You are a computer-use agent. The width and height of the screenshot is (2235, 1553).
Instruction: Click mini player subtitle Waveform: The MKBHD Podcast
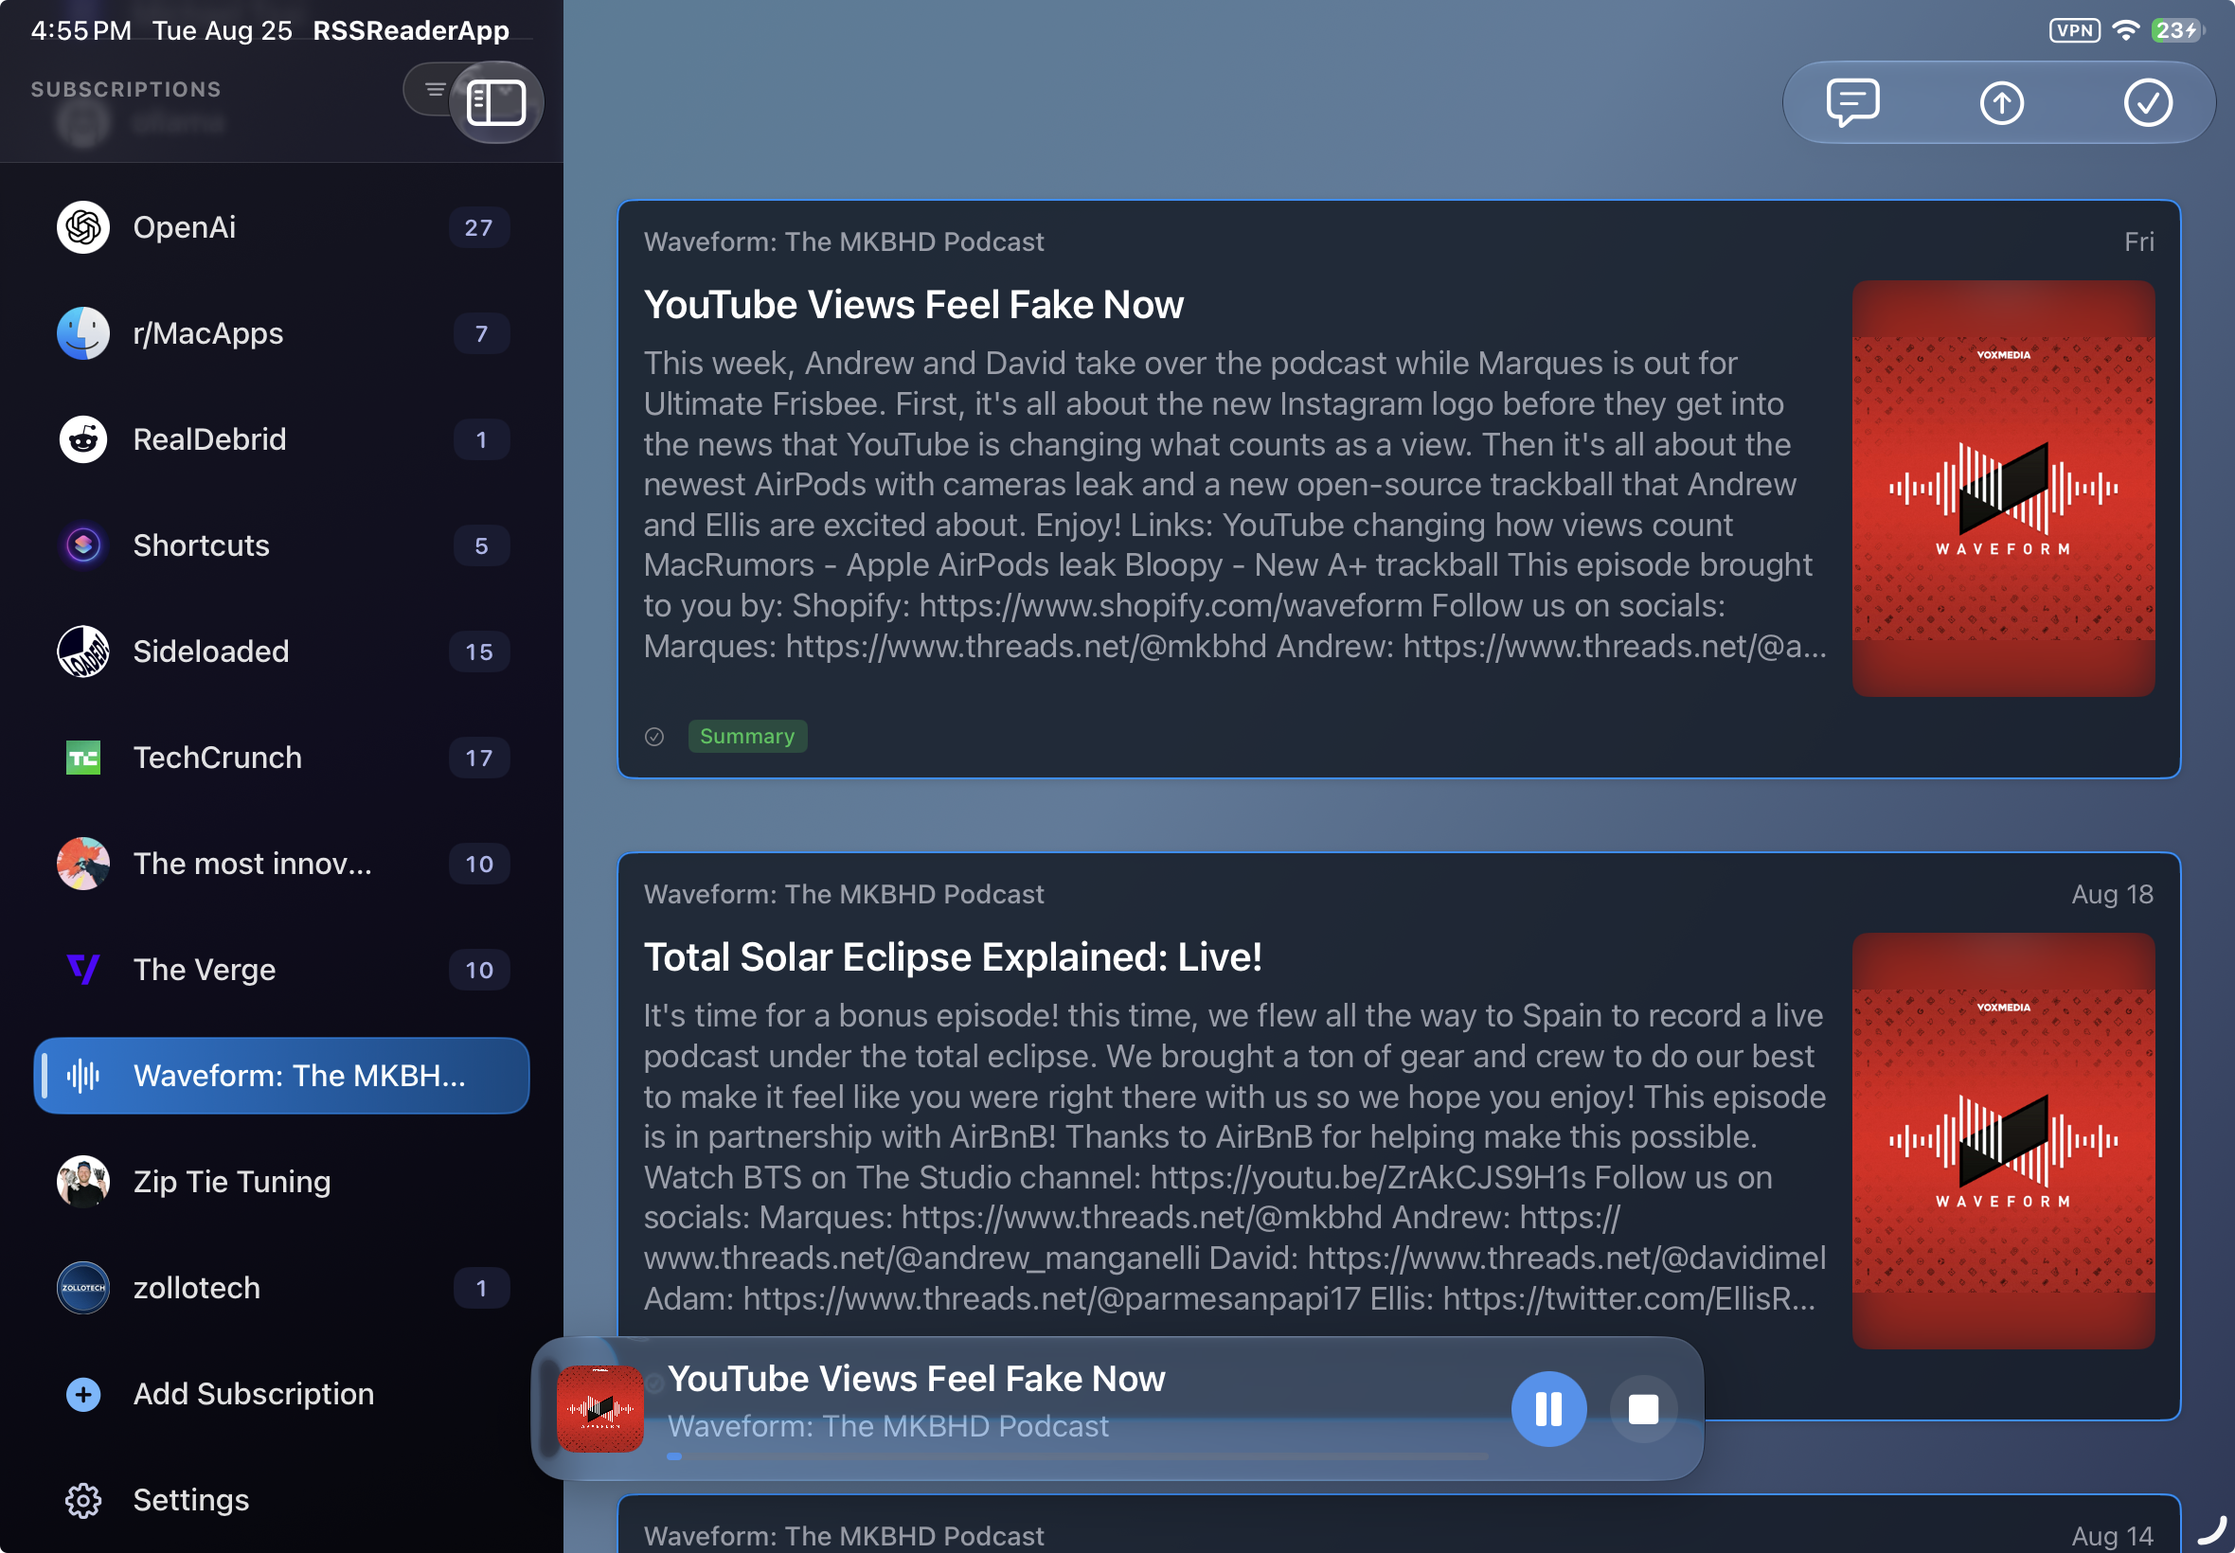pos(888,1426)
